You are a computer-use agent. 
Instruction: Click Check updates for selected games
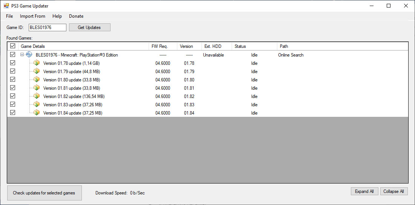point(44,193)
